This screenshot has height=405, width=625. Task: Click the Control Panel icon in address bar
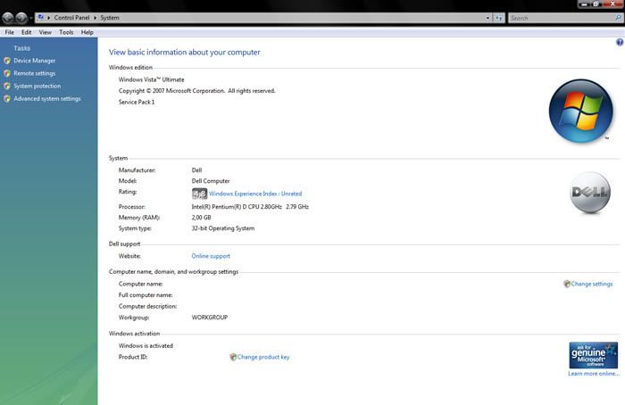[x=41, y=18]
